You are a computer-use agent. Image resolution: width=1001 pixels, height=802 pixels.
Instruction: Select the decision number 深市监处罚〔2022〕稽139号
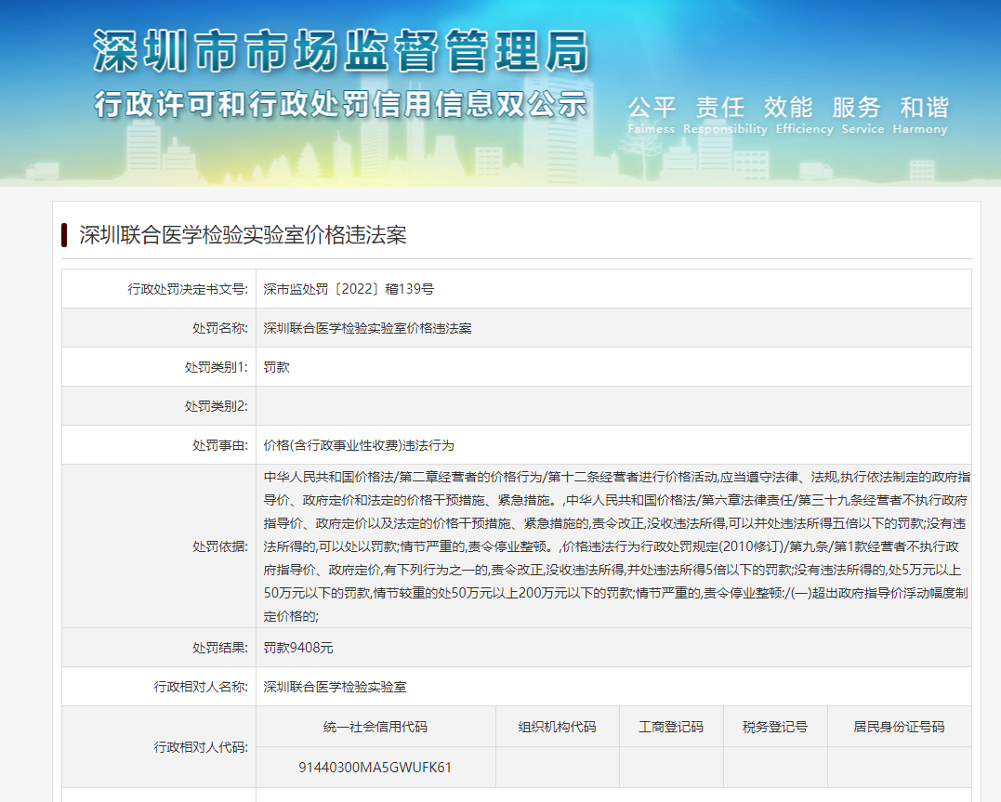(x=349, y=289)
